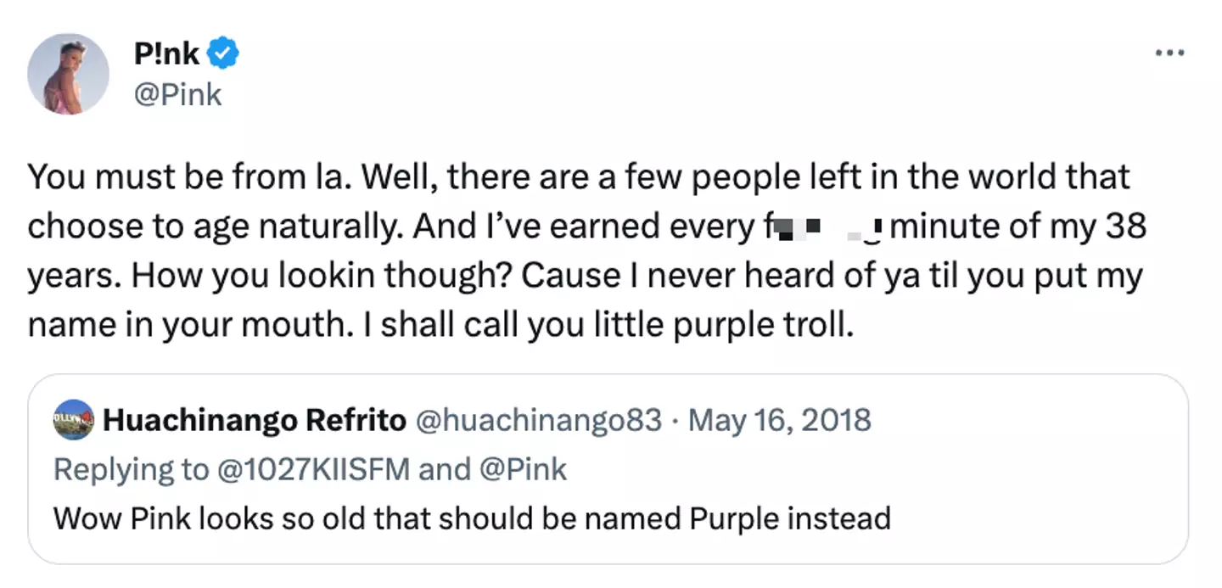
Task: Select the verification checkmark next to P!nk
Action: [x=222, y=53]
